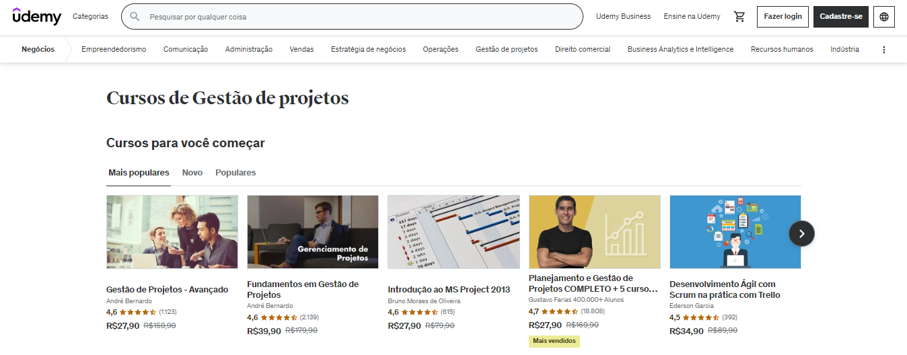The width and height of the screenshot is (907, 355).
Task: Open Gerenciamento de Projetos course thumbnail
Action: (313, 232)
